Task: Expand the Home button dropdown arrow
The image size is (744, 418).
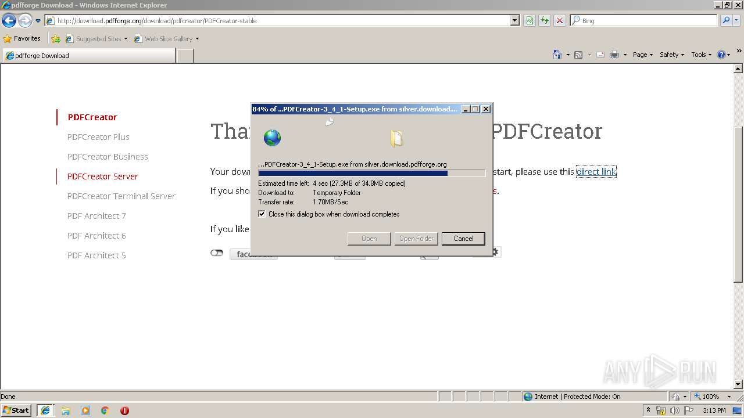Action: [567, 55]
